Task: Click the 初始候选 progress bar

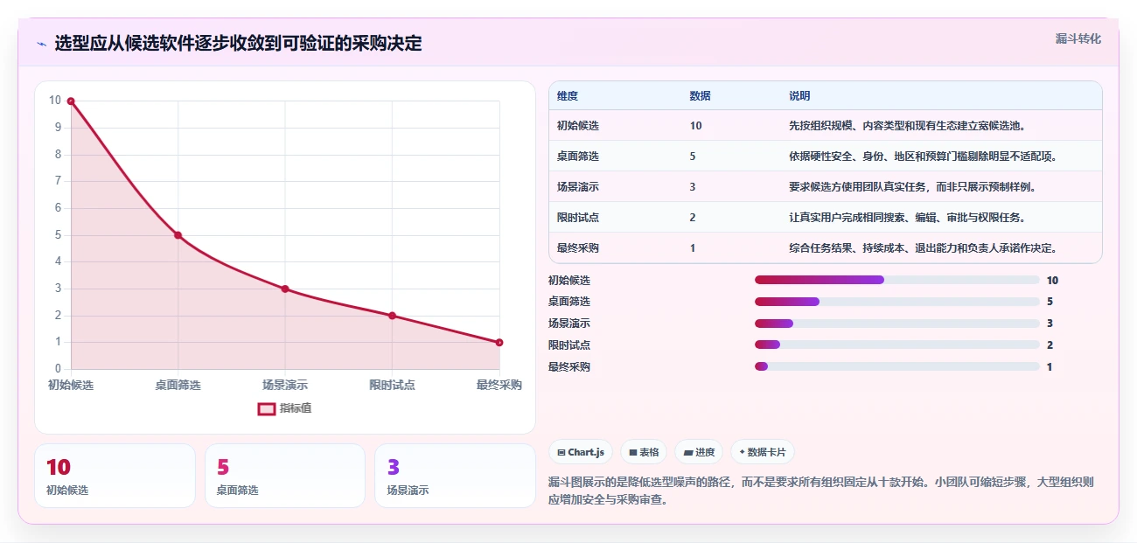Action: point(897,280)
